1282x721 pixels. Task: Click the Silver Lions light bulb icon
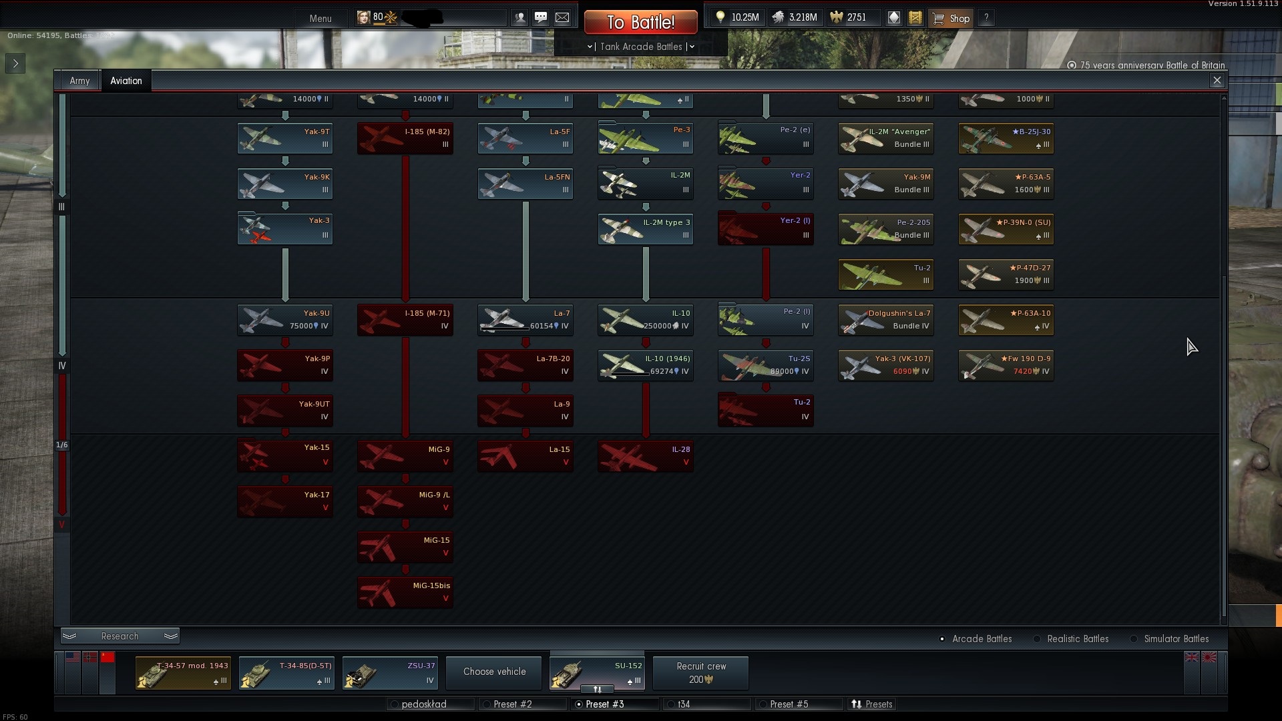(720, 17)
